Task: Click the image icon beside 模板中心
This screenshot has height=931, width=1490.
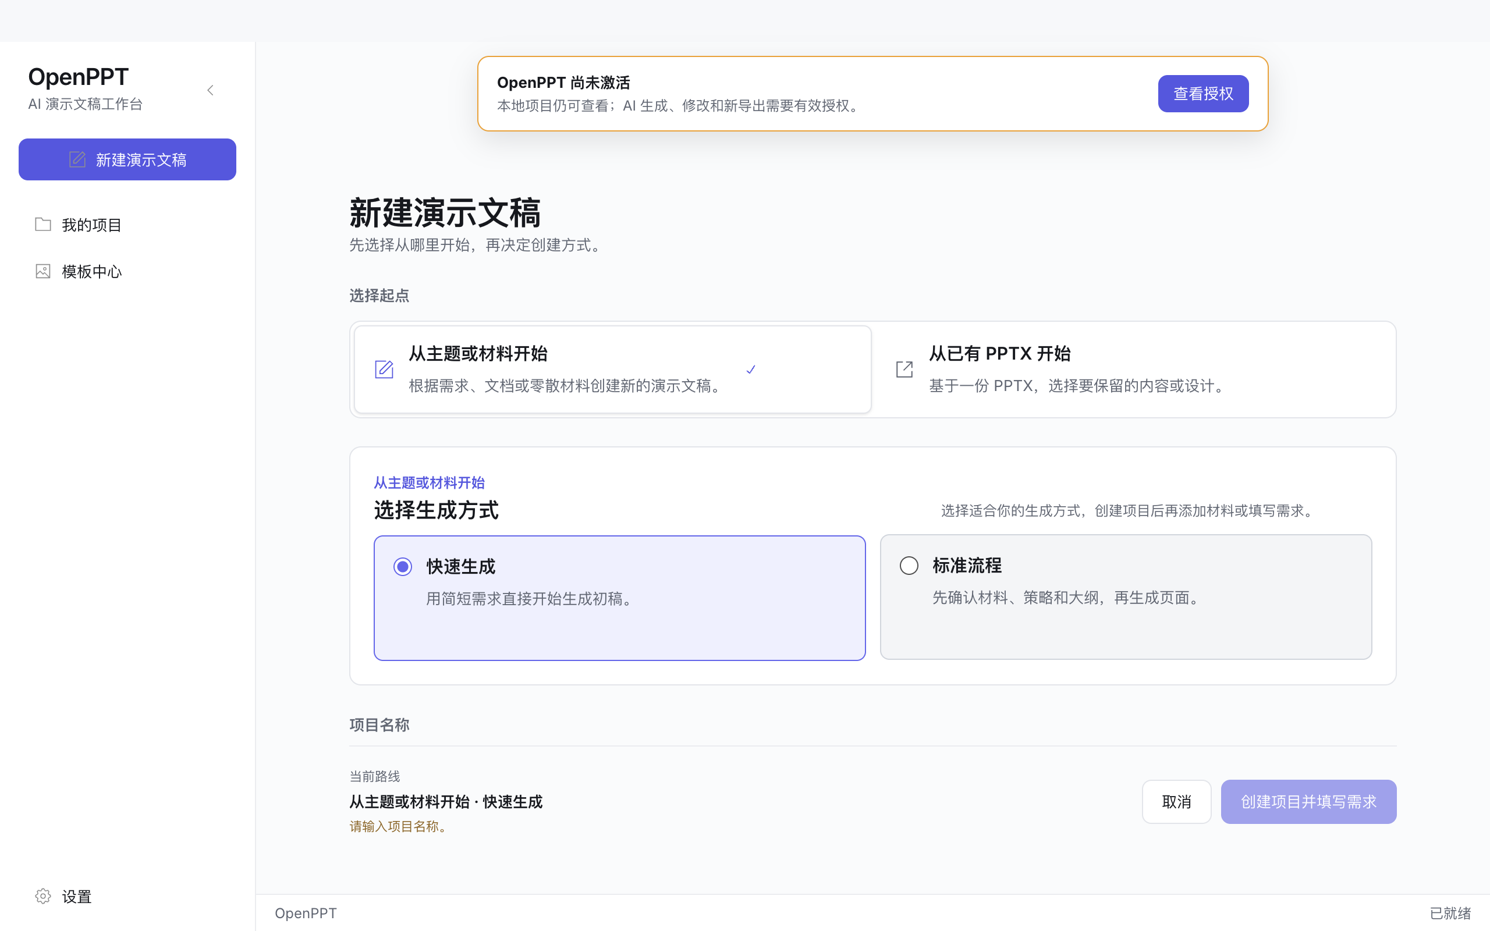Action: [43, 271]
